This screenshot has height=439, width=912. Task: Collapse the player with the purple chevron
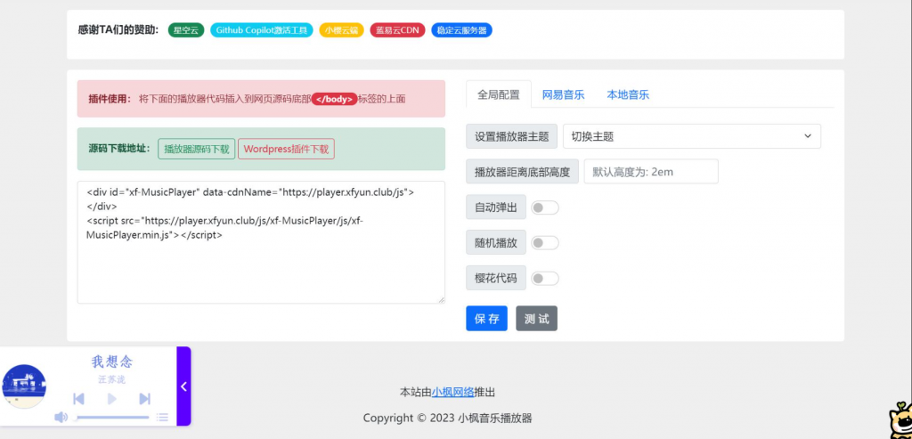(183, 386)
